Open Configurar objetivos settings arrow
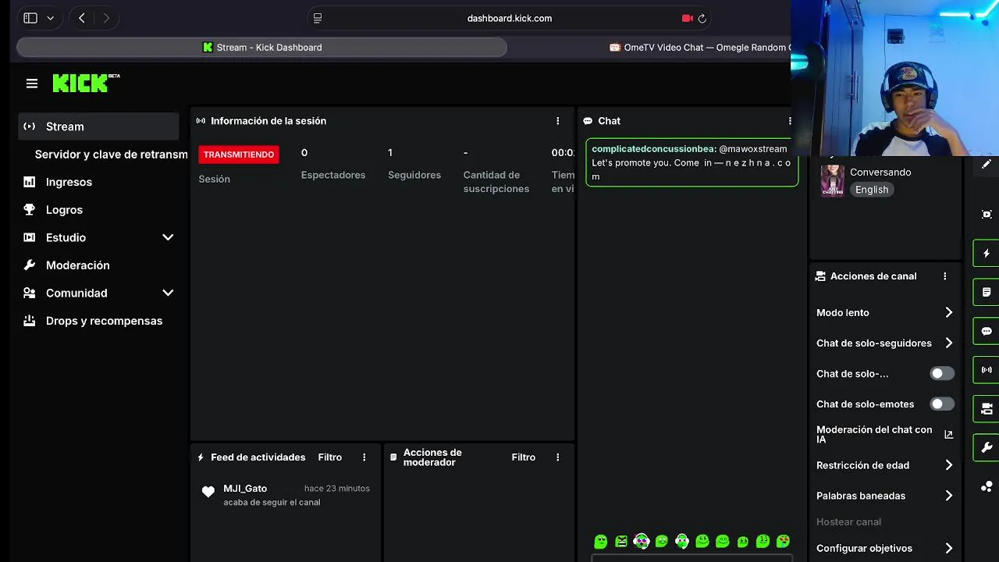This screenshot has height=562, width=999. (x=948, y=549)
